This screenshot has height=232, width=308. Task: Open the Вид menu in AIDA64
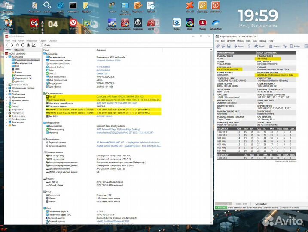(14, 41)
